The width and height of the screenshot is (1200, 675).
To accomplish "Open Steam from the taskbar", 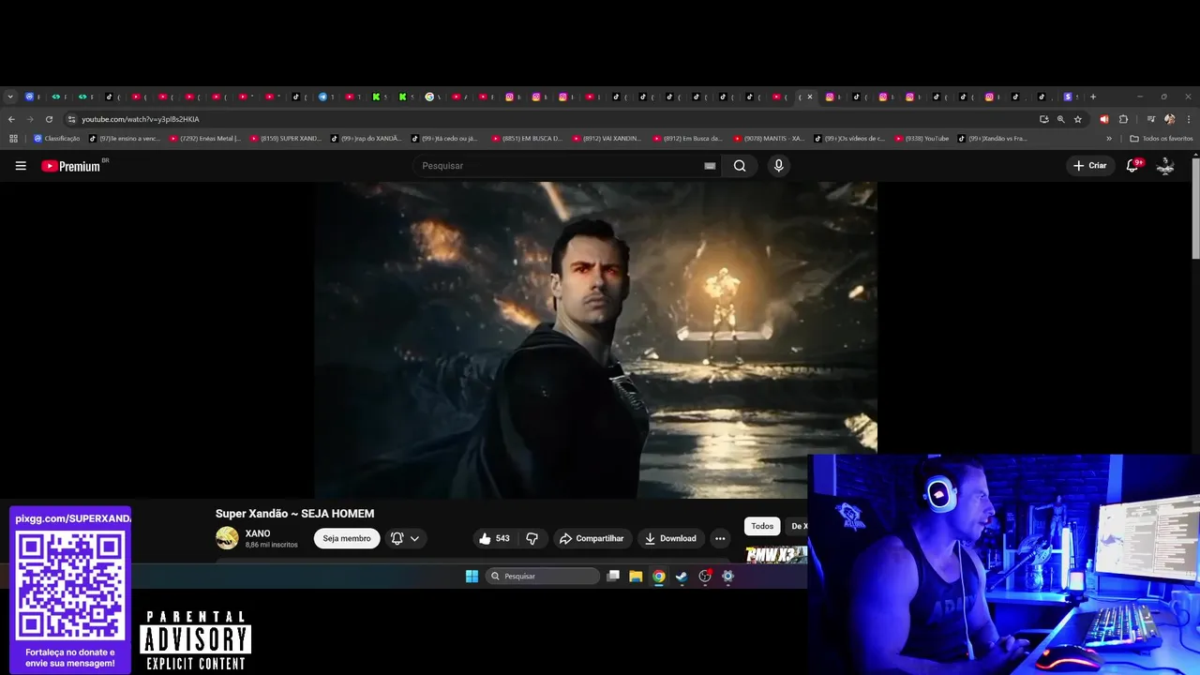I will click(682, 577).
